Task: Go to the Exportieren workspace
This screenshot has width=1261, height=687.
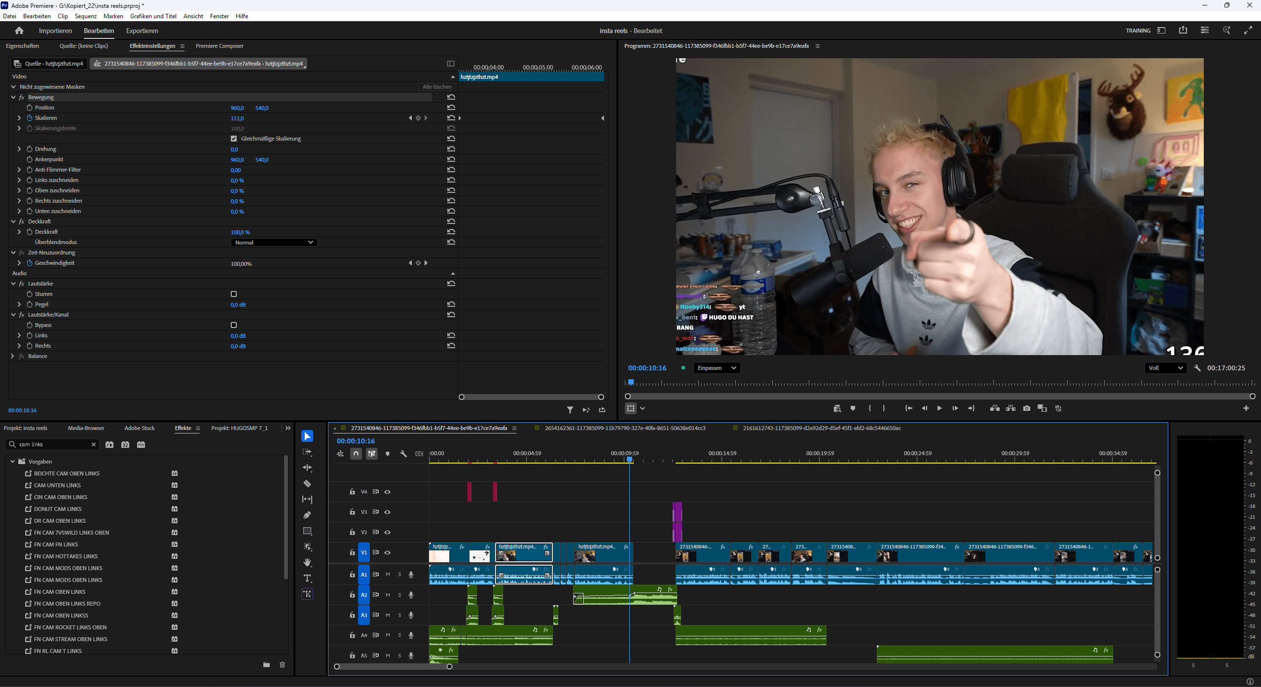Action: [142, 31]
